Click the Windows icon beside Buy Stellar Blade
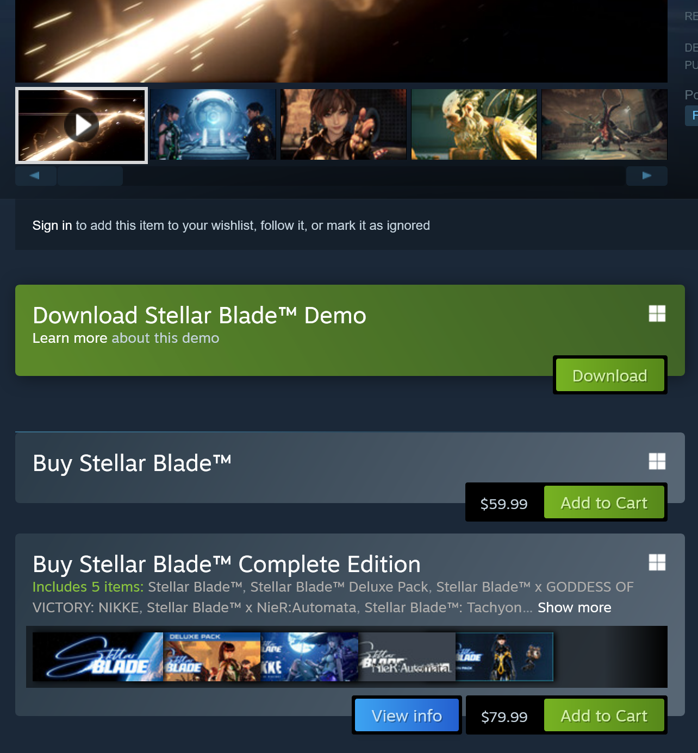 657,461
